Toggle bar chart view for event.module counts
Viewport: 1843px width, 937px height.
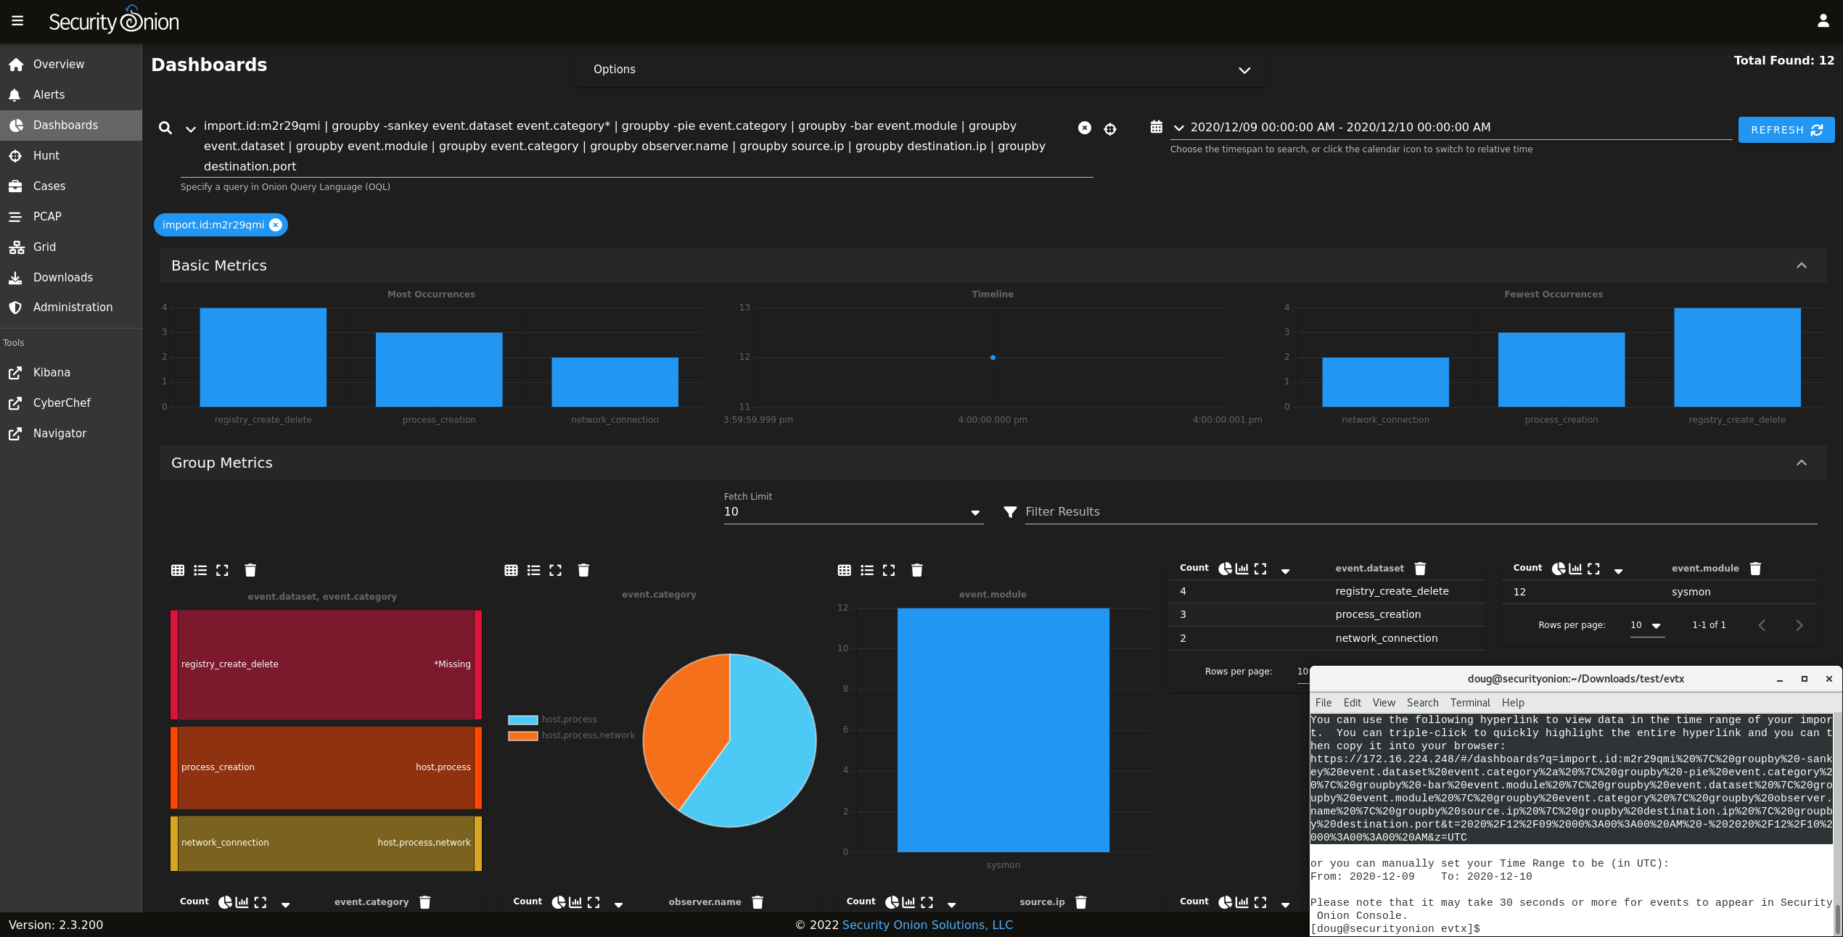point(1576,569)
